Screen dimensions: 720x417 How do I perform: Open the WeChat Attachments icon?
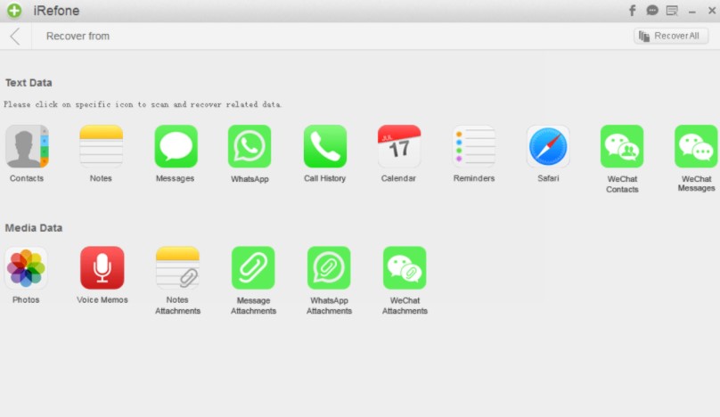click(x=405, y=267)
